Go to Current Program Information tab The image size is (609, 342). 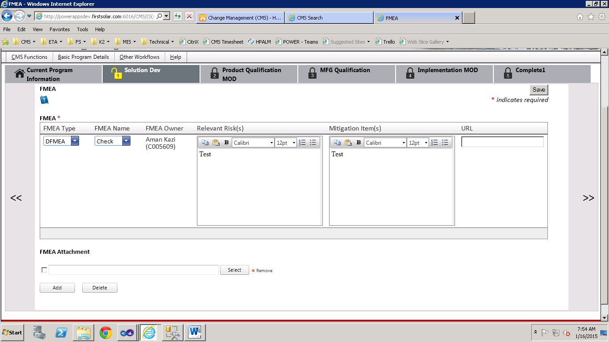point(53,74)
